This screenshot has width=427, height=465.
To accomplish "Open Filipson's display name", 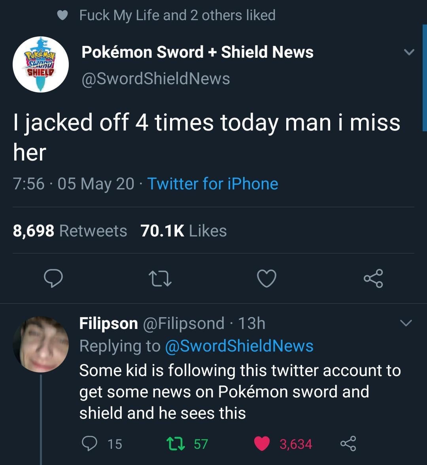I will pos(108,323).
